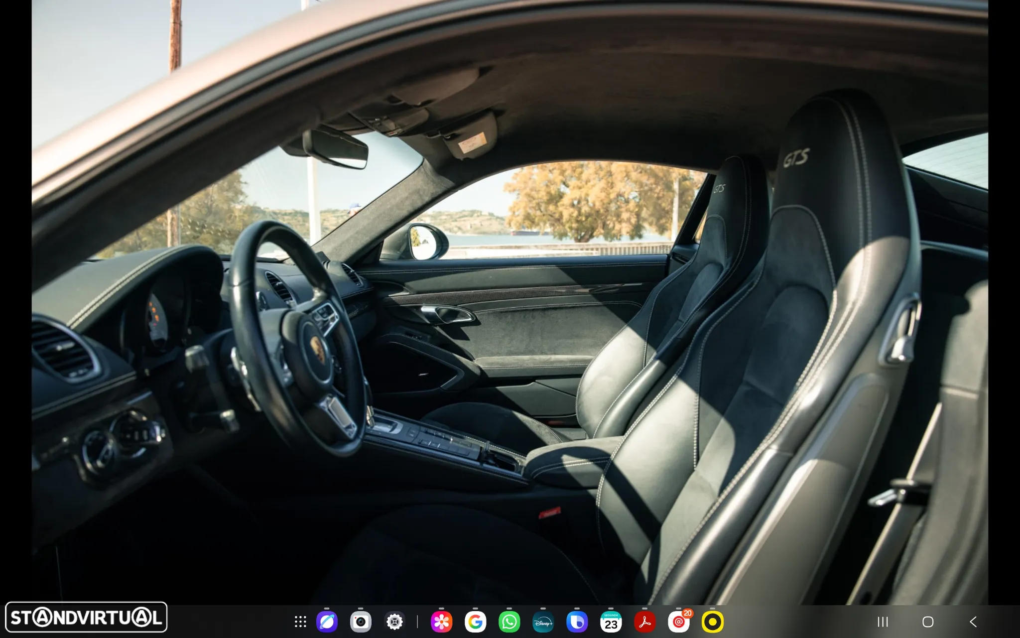Tap the back navigation arrow

pyautogui.click(x=973, y=622)
